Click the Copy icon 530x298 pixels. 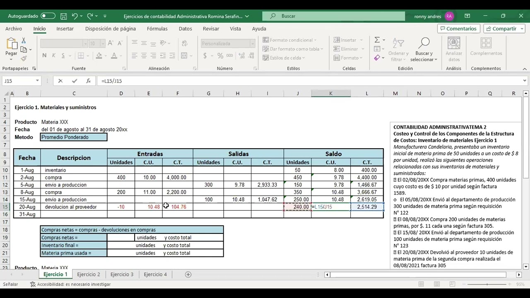click(24, 49)
